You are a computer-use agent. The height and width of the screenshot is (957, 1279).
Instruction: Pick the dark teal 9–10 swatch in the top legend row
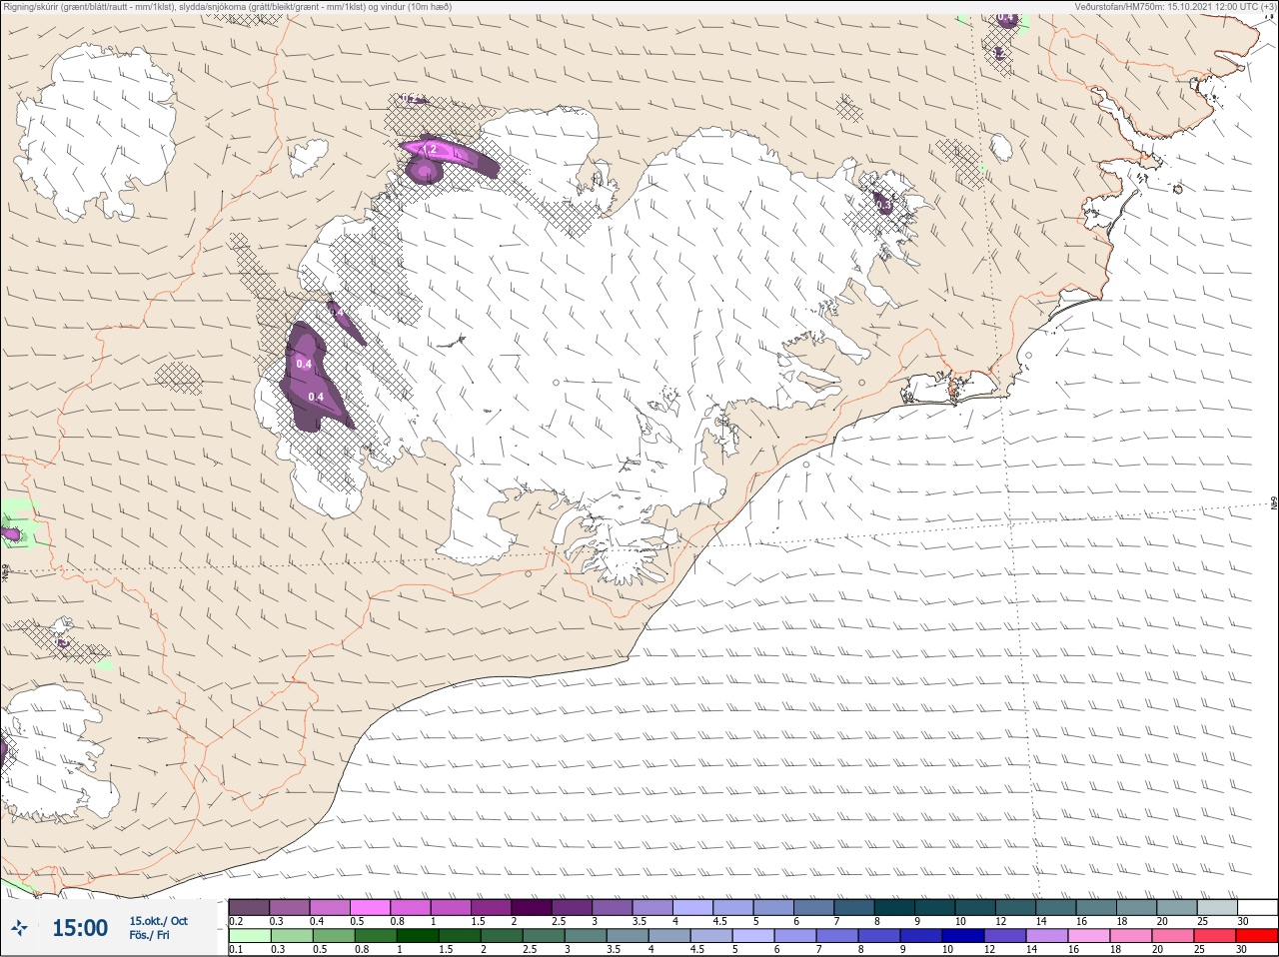tap(935, 907)
